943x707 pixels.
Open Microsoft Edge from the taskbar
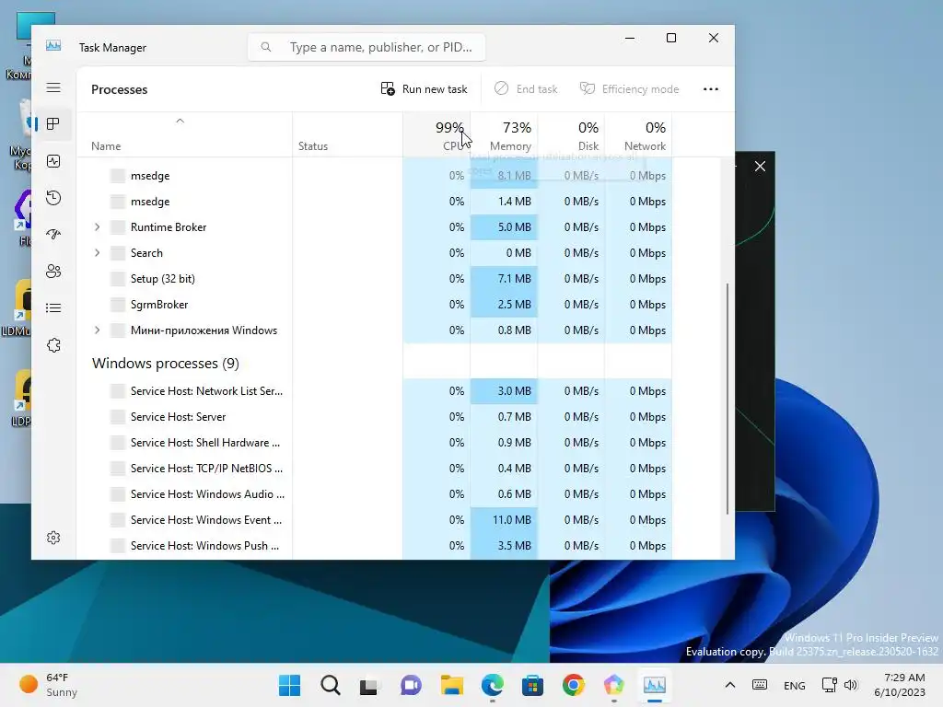click(x=493, y=685)
